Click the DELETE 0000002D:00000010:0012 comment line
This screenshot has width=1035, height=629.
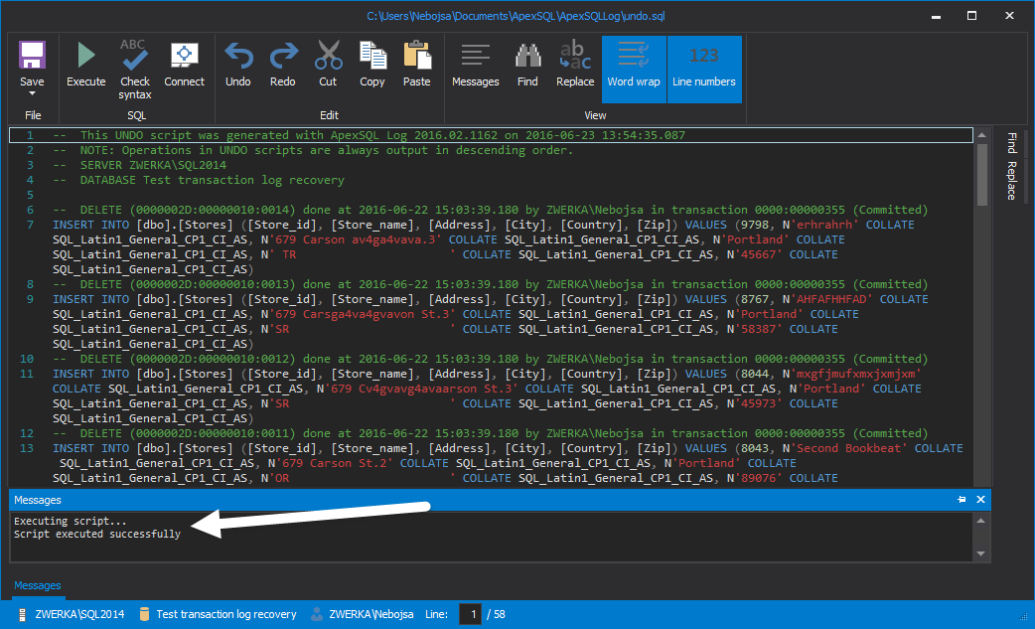click(491, 359)
